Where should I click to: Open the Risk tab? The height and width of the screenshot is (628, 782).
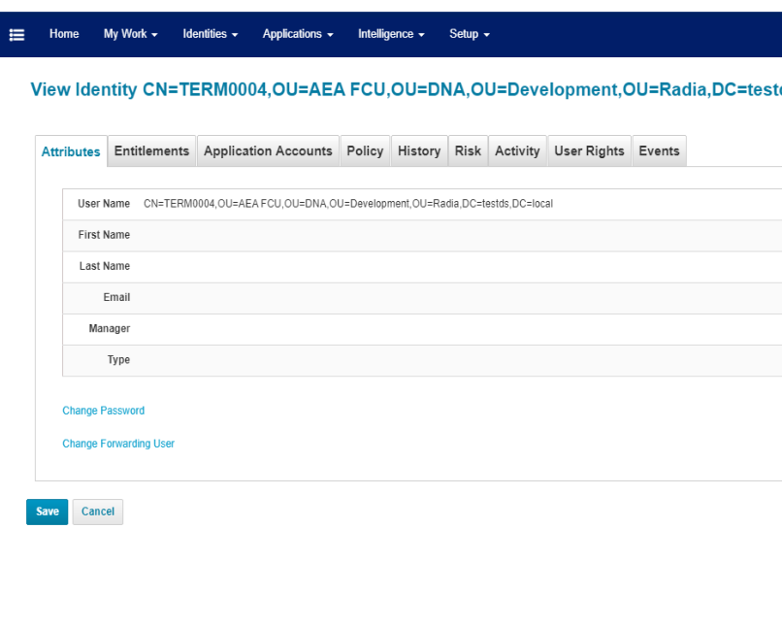pyautogui.click(x=468, y=150)
